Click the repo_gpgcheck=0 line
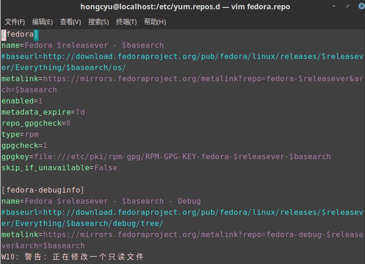Viewport: 365px width, 264px height. click(x=36, y=123)
